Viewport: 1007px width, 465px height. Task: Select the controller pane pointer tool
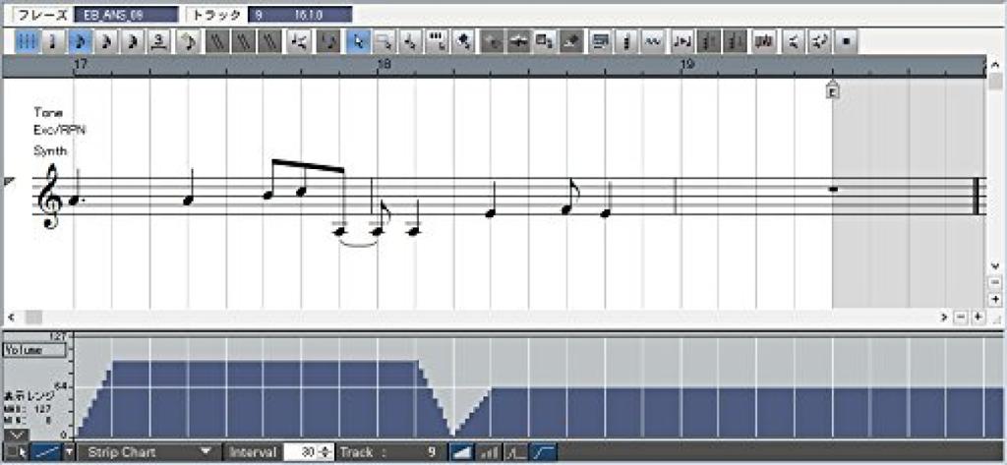click(x=17, y=452)
